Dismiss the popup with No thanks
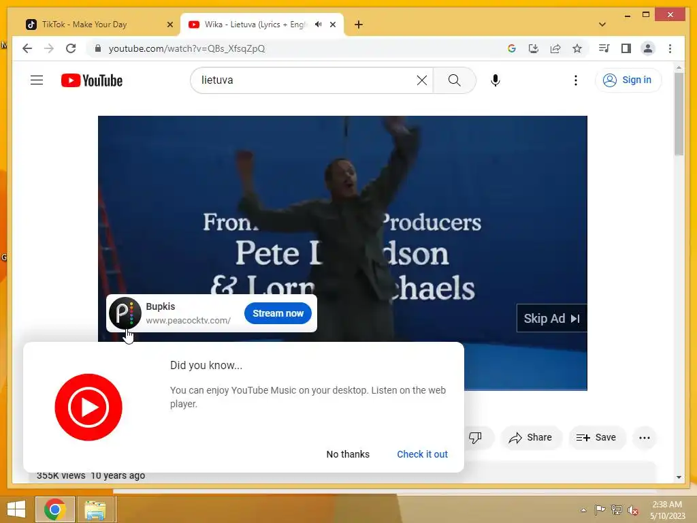The height and width of the screenshot is (523, 697). (348, 454)
